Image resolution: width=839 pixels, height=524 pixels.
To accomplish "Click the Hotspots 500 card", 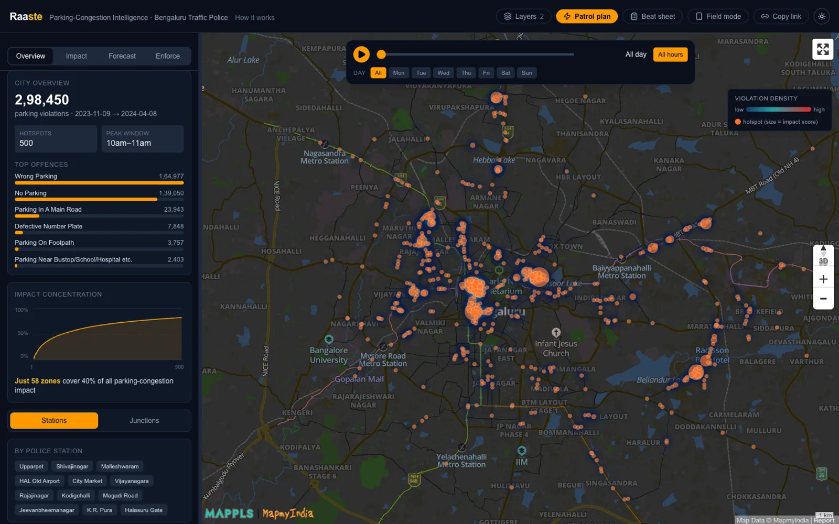I will pos(56,138).
